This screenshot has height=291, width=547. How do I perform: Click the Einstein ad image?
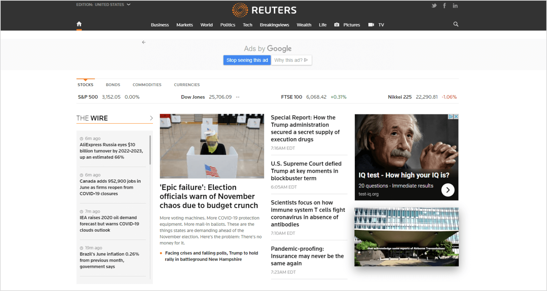[x=407, y=142]
